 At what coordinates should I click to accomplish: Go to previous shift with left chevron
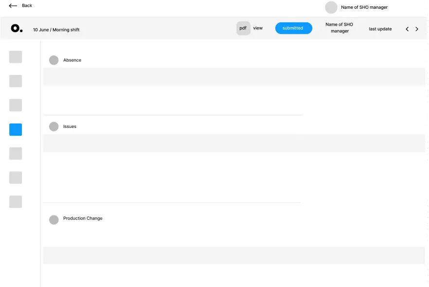407,29
